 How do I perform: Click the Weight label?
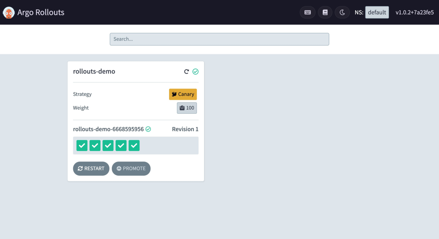click(x=81, y=108)
